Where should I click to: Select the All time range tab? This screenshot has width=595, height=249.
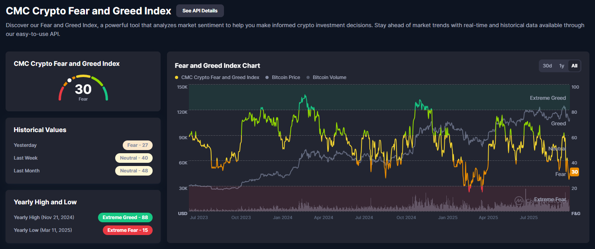click(574, 66)
